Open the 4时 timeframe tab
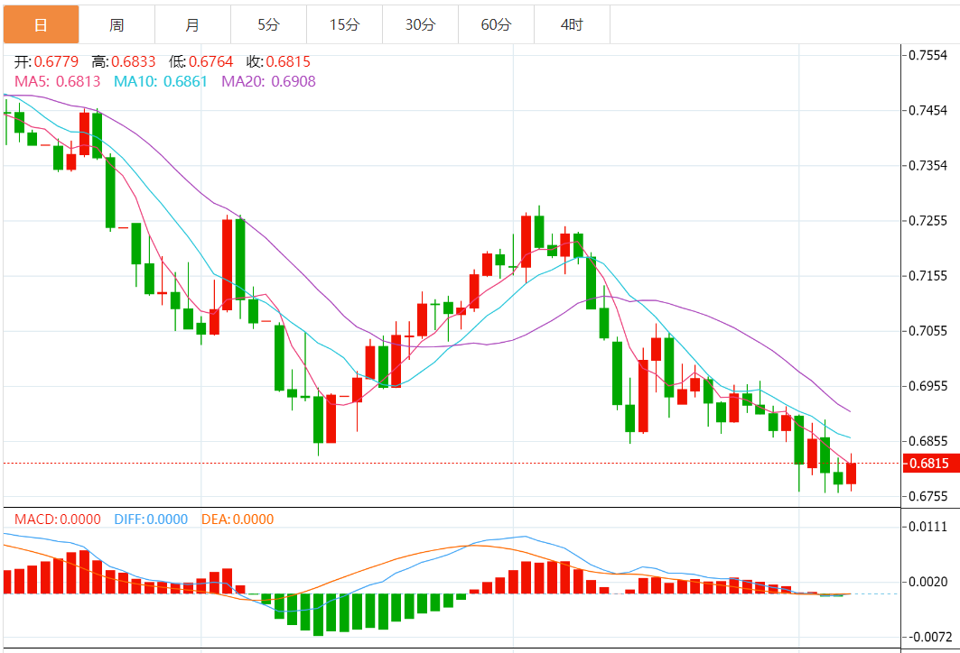 (x=573, y=24)
